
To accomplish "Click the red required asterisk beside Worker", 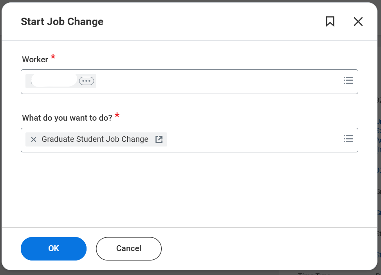I will pyautogui.click(x=53, y=57).
